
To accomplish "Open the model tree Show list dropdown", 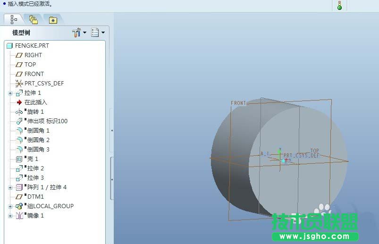I will [98, 33].
